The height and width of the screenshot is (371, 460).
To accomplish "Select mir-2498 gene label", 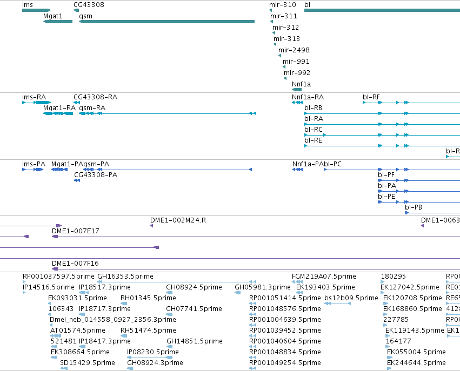I will (x=294, y=50).
